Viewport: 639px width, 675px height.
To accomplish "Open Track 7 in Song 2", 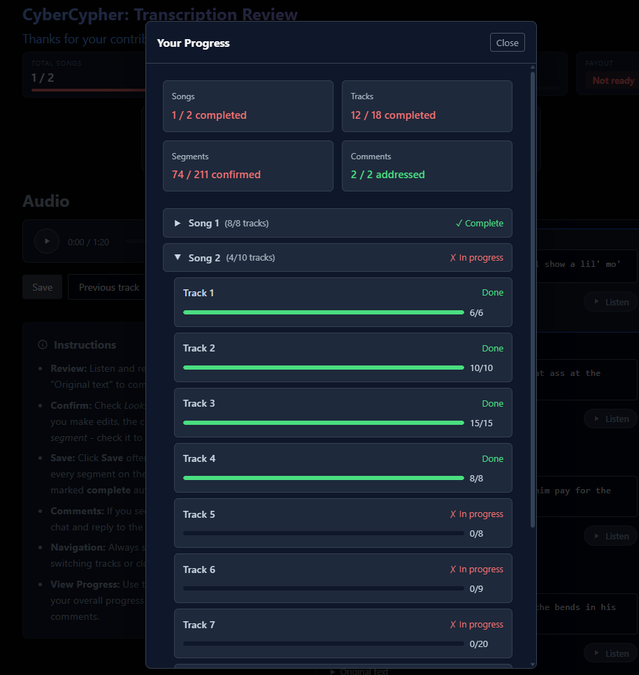I will pyautogui.click(x=343, y=633).
